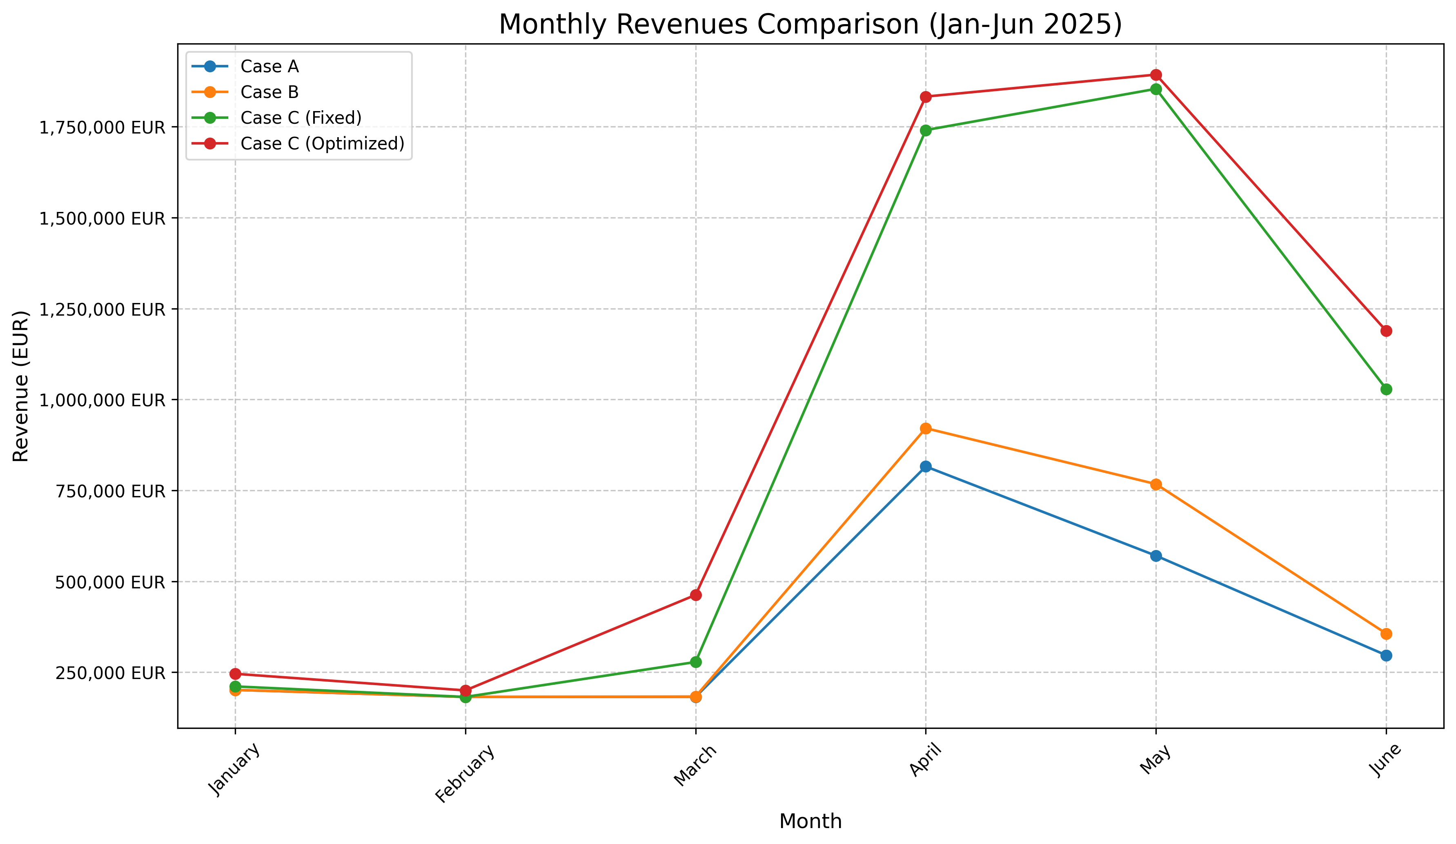Click the Revenue (EUR) axis title

21,386
